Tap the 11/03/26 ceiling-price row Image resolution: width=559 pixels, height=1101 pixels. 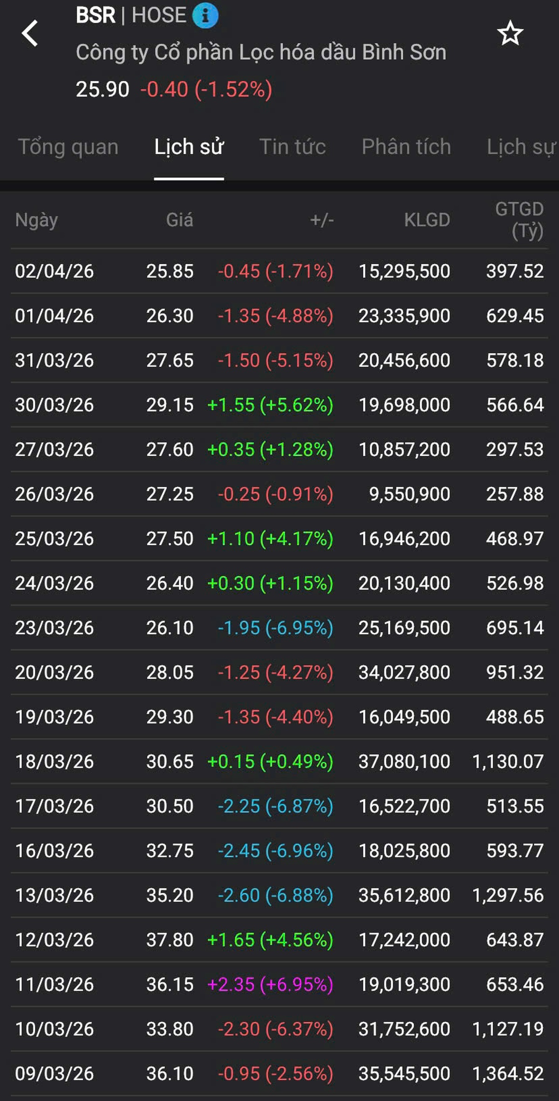[279, 984]
